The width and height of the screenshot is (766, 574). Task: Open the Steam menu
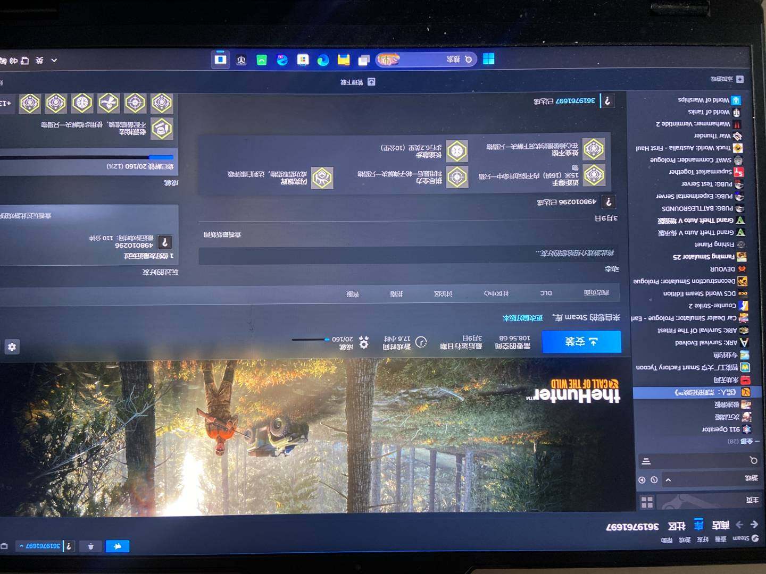[x=745, y=538]
